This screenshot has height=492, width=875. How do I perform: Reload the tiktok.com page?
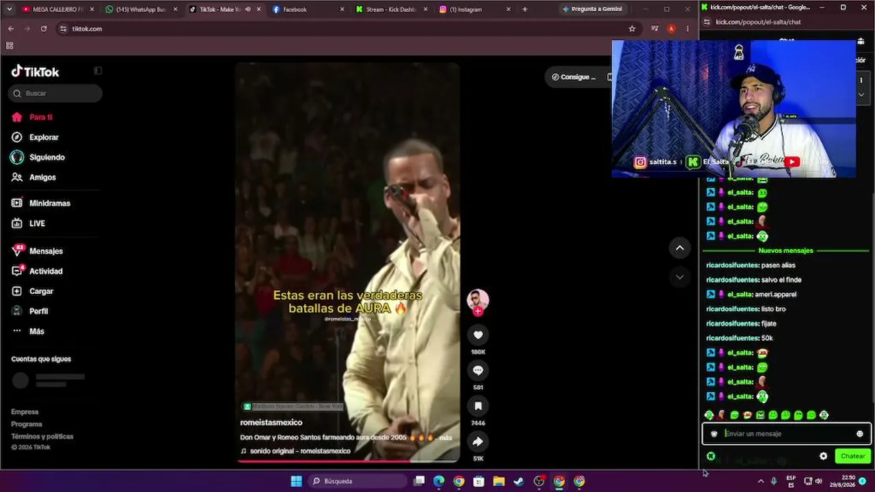[x=44, y=29]
